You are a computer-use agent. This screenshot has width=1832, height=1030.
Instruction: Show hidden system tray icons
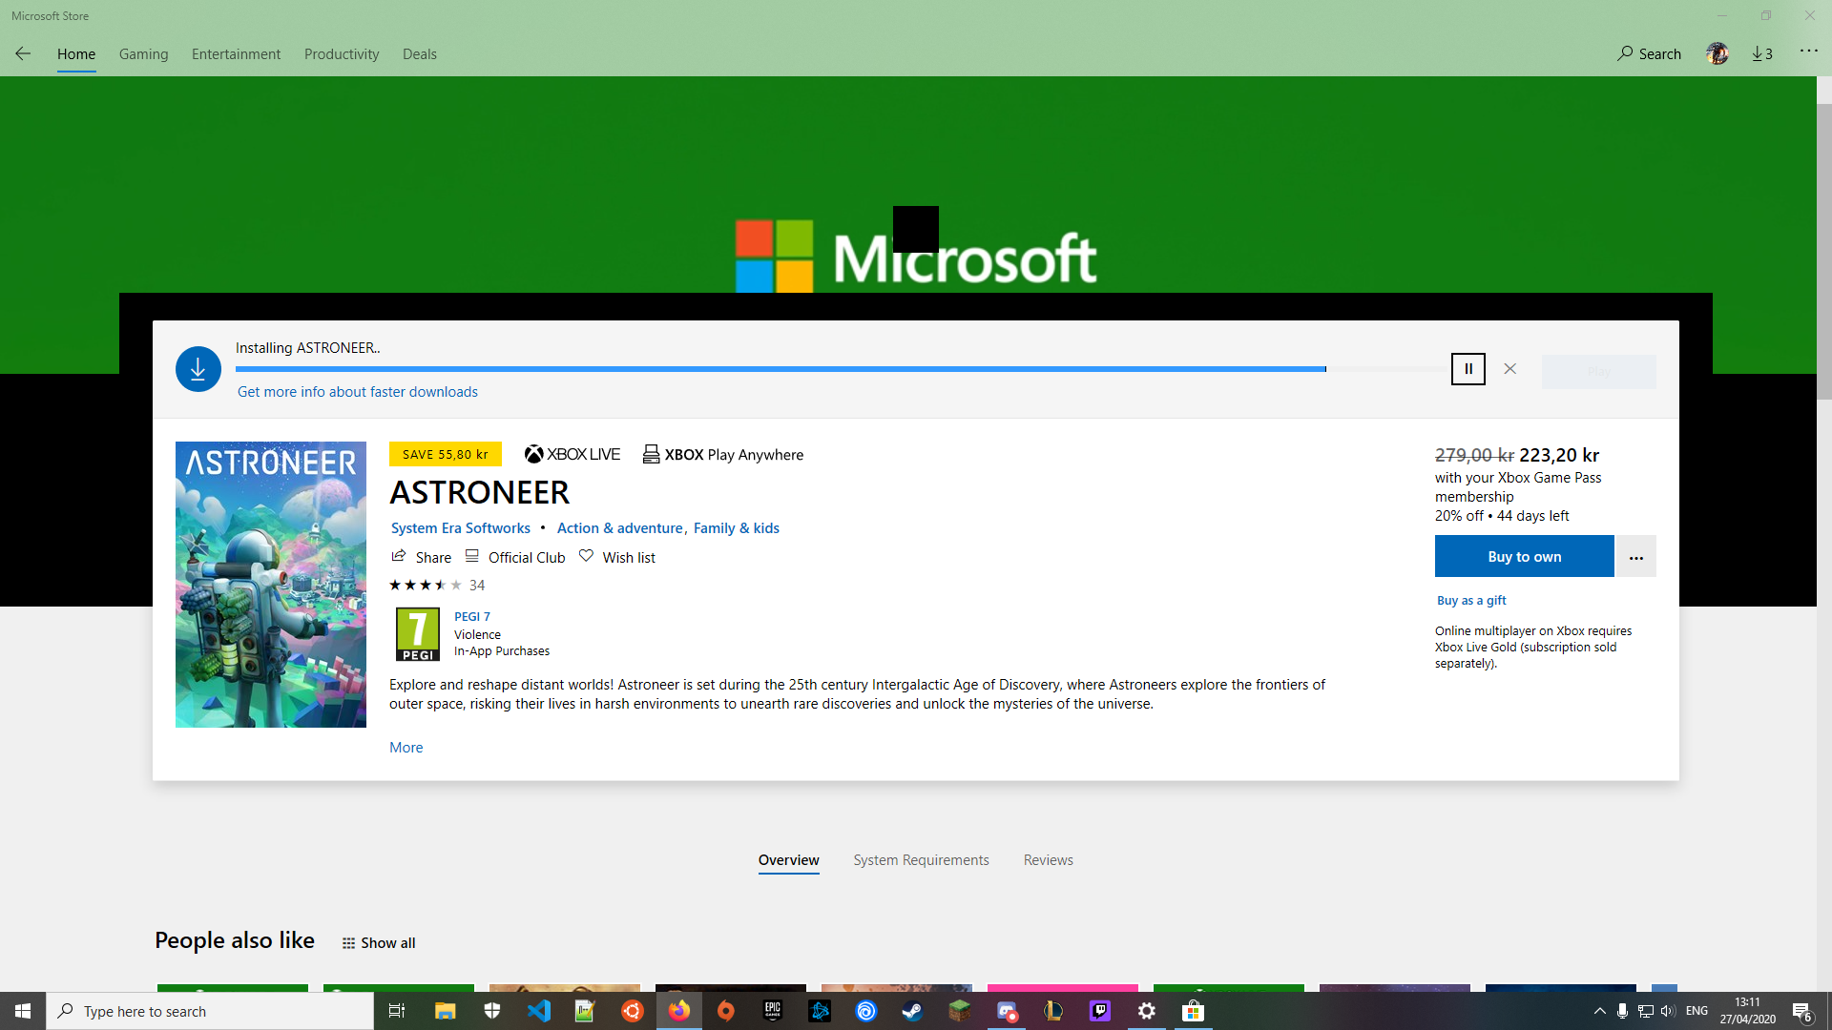point(1600,1011)
